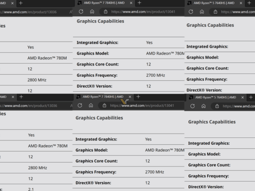255x191 pixels.
Task: Click 2800 MHz value in lower 13036 window
Action: 38,168
